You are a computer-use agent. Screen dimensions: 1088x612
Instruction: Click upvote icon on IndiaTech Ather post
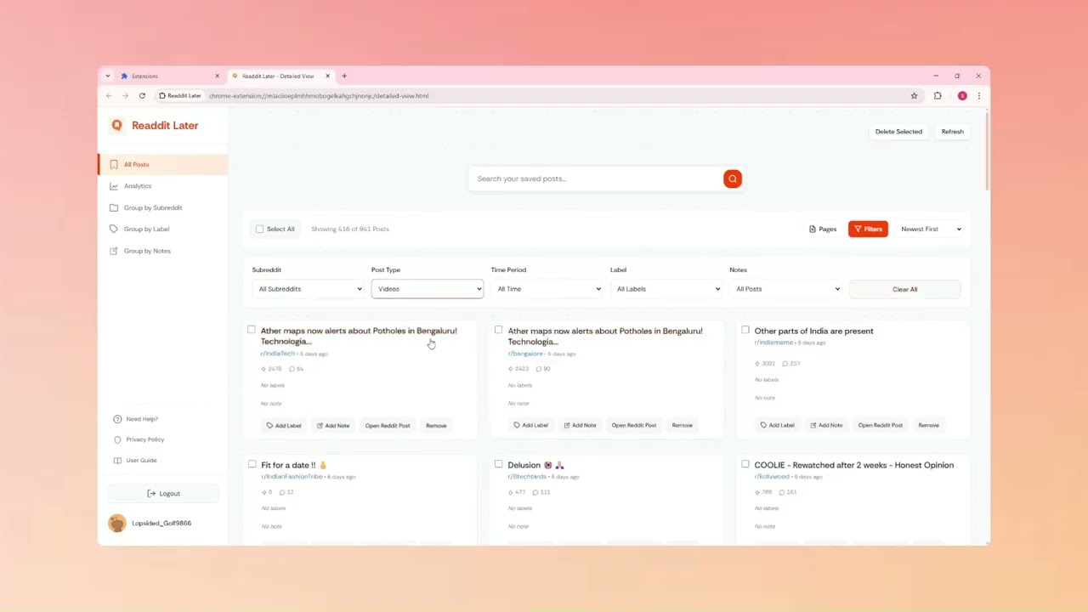pos(263,369)
